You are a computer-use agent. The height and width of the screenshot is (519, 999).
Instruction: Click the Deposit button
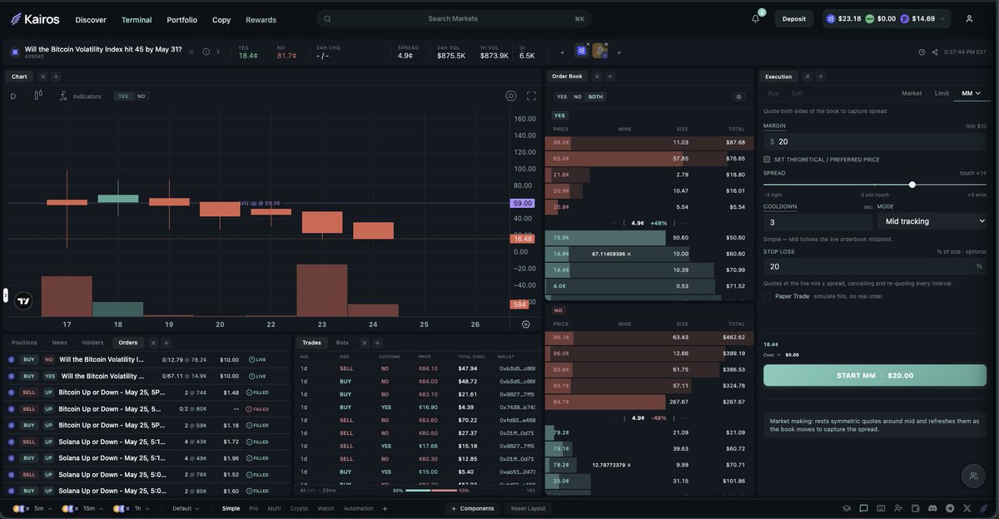[794, 18]
